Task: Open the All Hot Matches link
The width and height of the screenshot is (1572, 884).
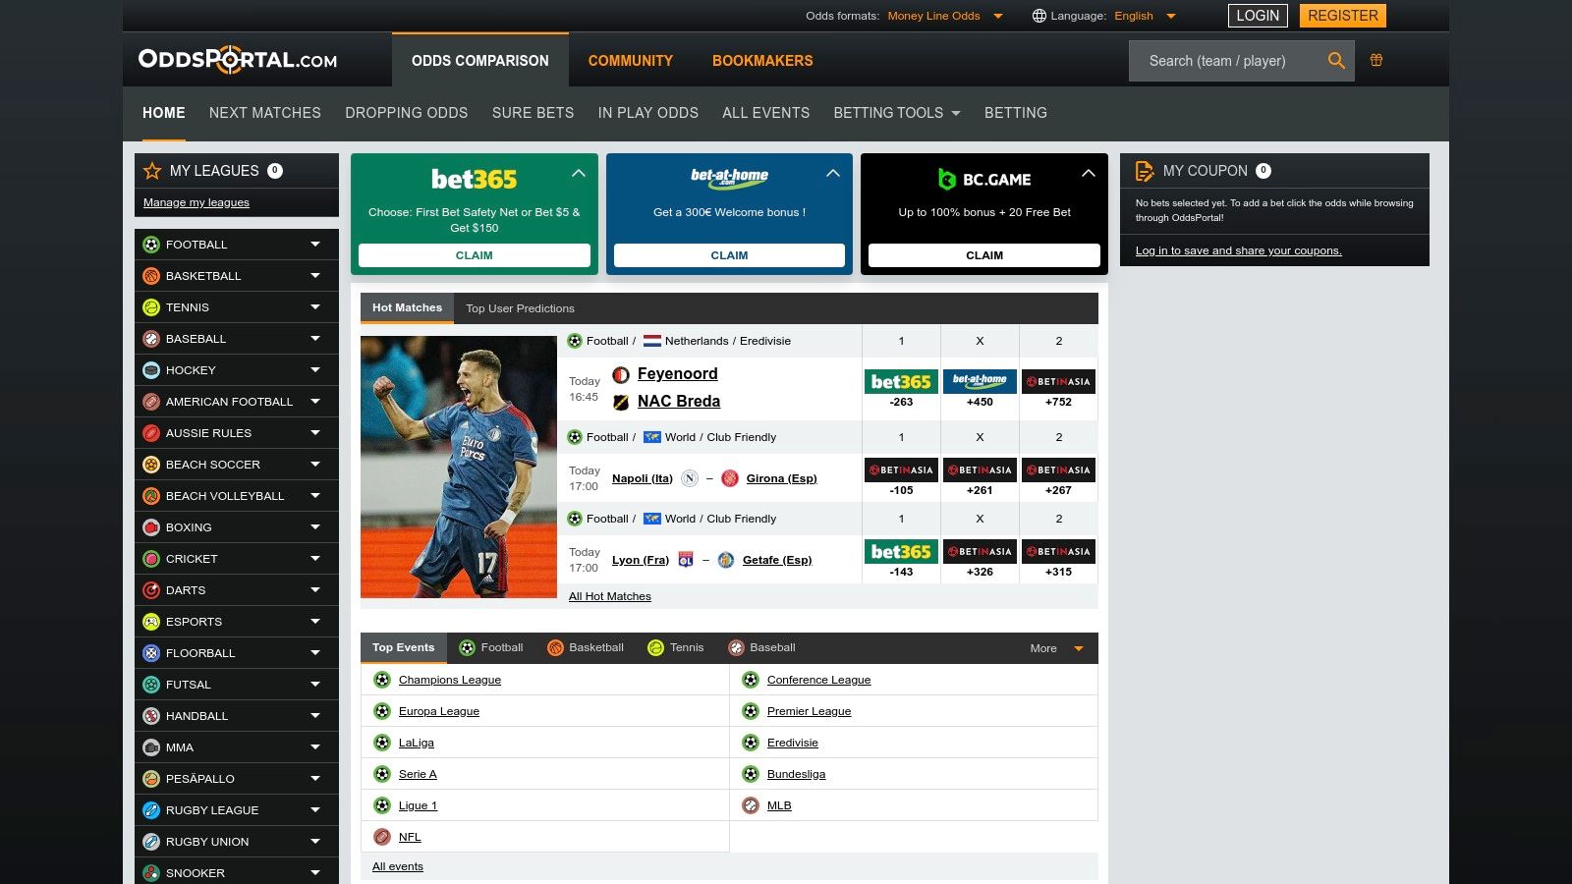Action: 610,596
